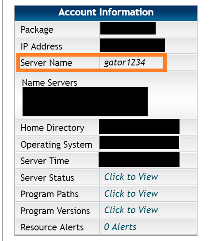Click the Resource Alerts row label
The width and height of the screenshot is (214, 241).
click(52, 227)
